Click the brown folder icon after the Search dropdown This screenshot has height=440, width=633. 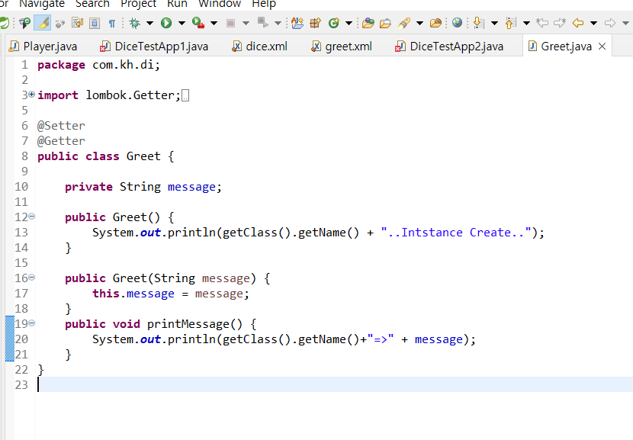[x=435, y=23]
